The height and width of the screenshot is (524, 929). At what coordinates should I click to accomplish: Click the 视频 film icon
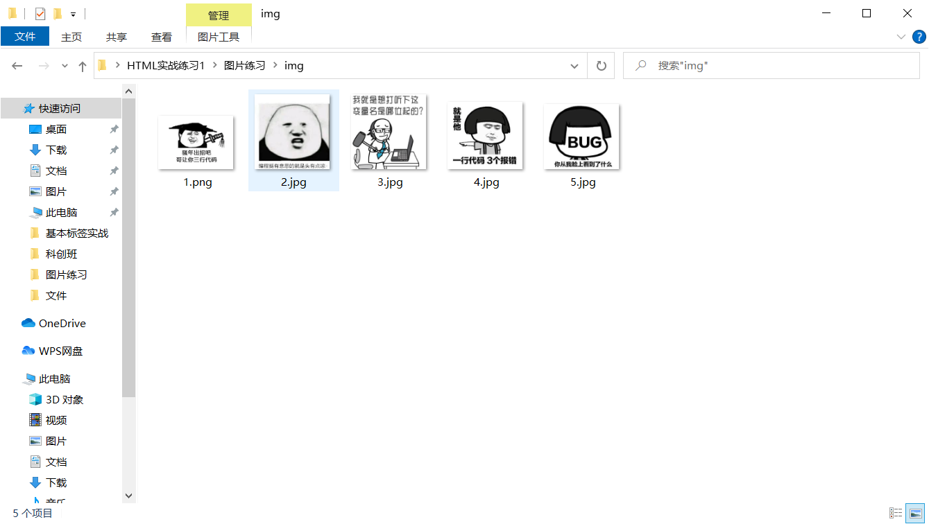35,420
